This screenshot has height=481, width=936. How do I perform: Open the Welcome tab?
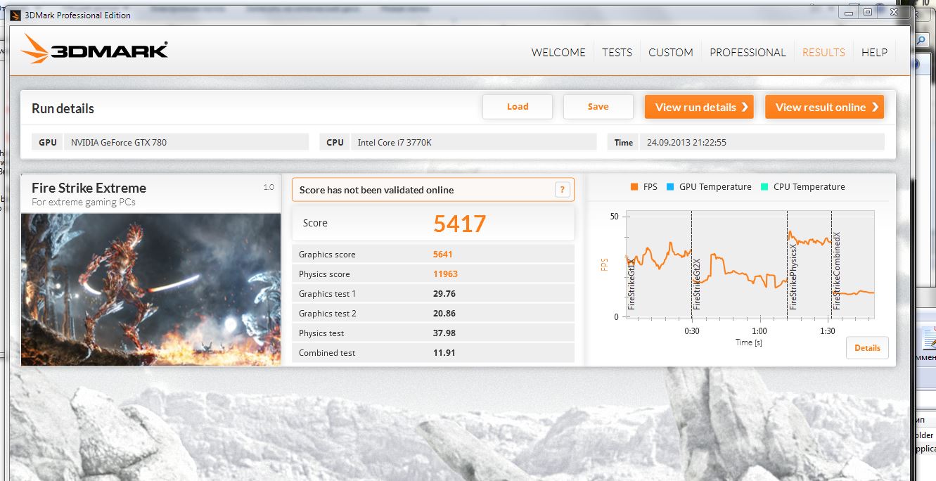558,52
